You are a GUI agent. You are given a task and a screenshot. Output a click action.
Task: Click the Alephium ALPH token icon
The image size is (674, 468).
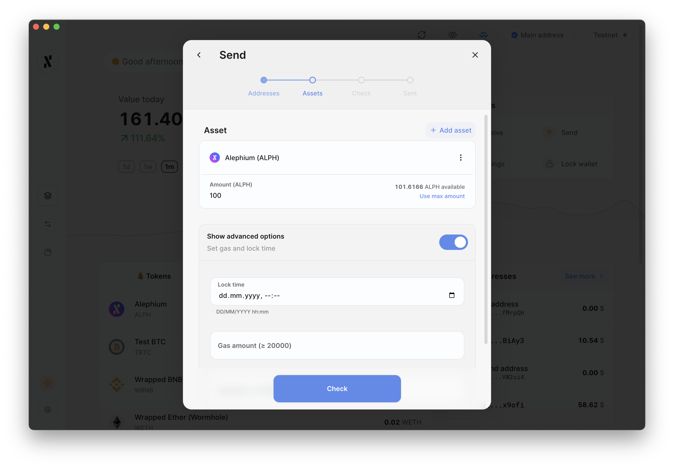pos(214,158)
